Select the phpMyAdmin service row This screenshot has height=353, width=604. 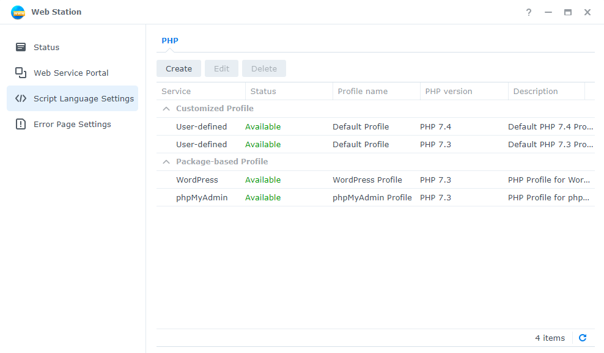tap(375, 197)
